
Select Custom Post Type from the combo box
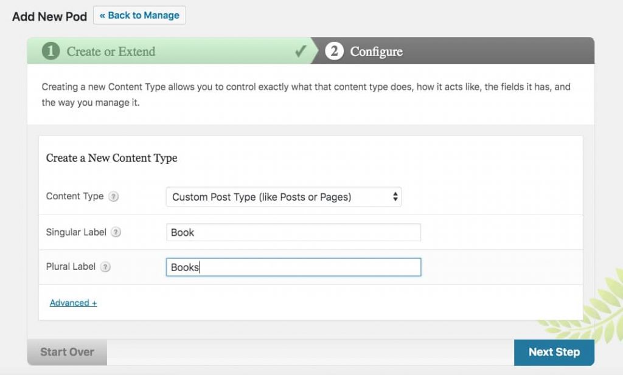coord(283,196)
